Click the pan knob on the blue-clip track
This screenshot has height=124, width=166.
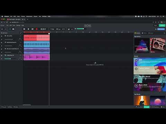20,45
